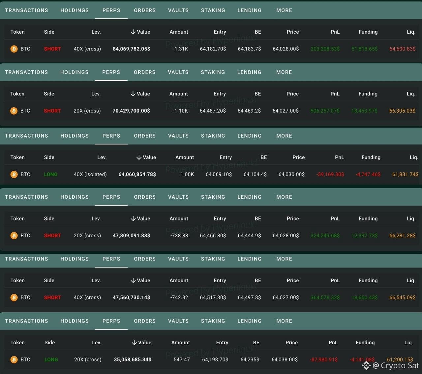Click the BTC coin icon in the 64,060,854.78$ row
The image size is (422, 374).
14,174
